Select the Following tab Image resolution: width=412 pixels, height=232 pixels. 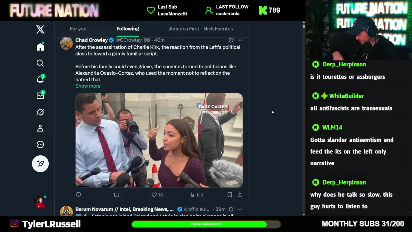(128, 29)
